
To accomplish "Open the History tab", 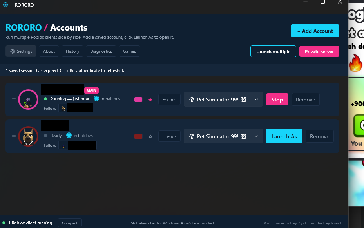I will [72, 51].
